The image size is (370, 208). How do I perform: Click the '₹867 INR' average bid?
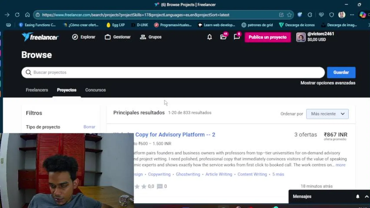click(335, 135)
